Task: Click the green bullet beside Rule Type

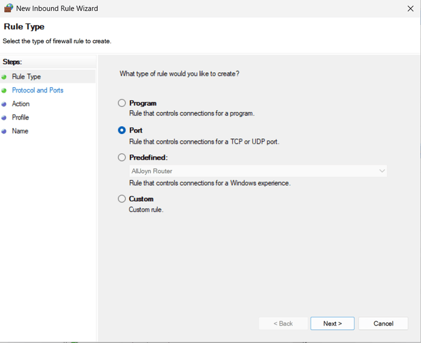Action: click(4, 77)
